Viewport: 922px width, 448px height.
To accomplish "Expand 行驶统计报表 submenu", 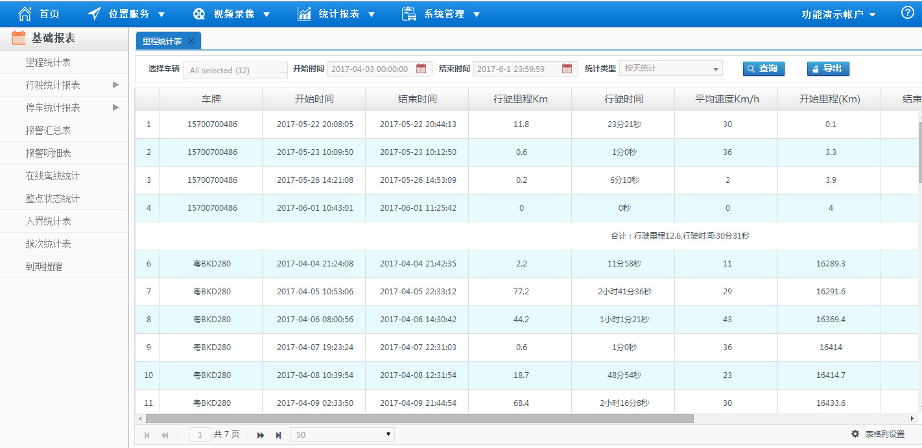I will [115, 85].
